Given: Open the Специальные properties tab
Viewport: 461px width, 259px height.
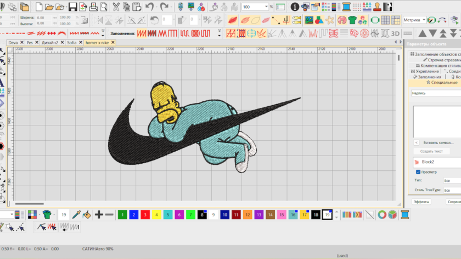Looking at the screenshot, I should click(x=442, y=83).
